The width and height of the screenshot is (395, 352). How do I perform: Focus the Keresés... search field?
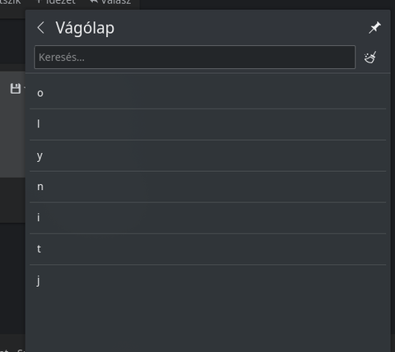(x=195, y=57)
